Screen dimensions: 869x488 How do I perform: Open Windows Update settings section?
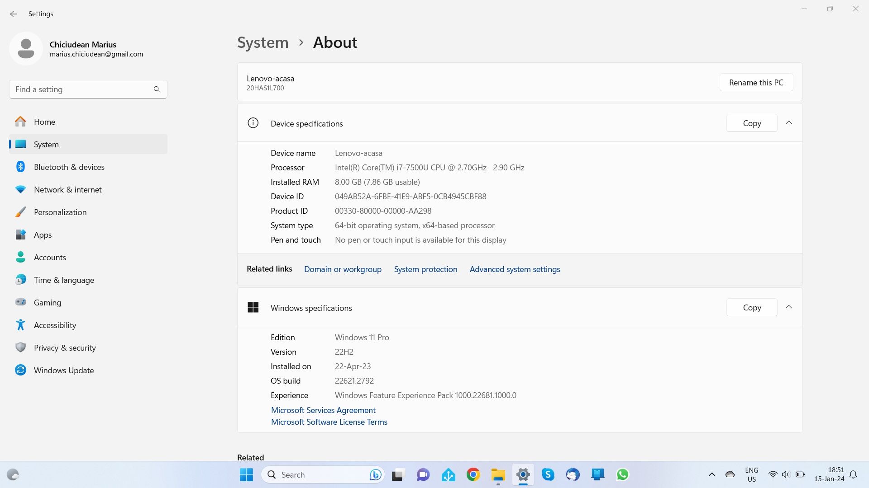pyautogui.click(x=64, y=370)
